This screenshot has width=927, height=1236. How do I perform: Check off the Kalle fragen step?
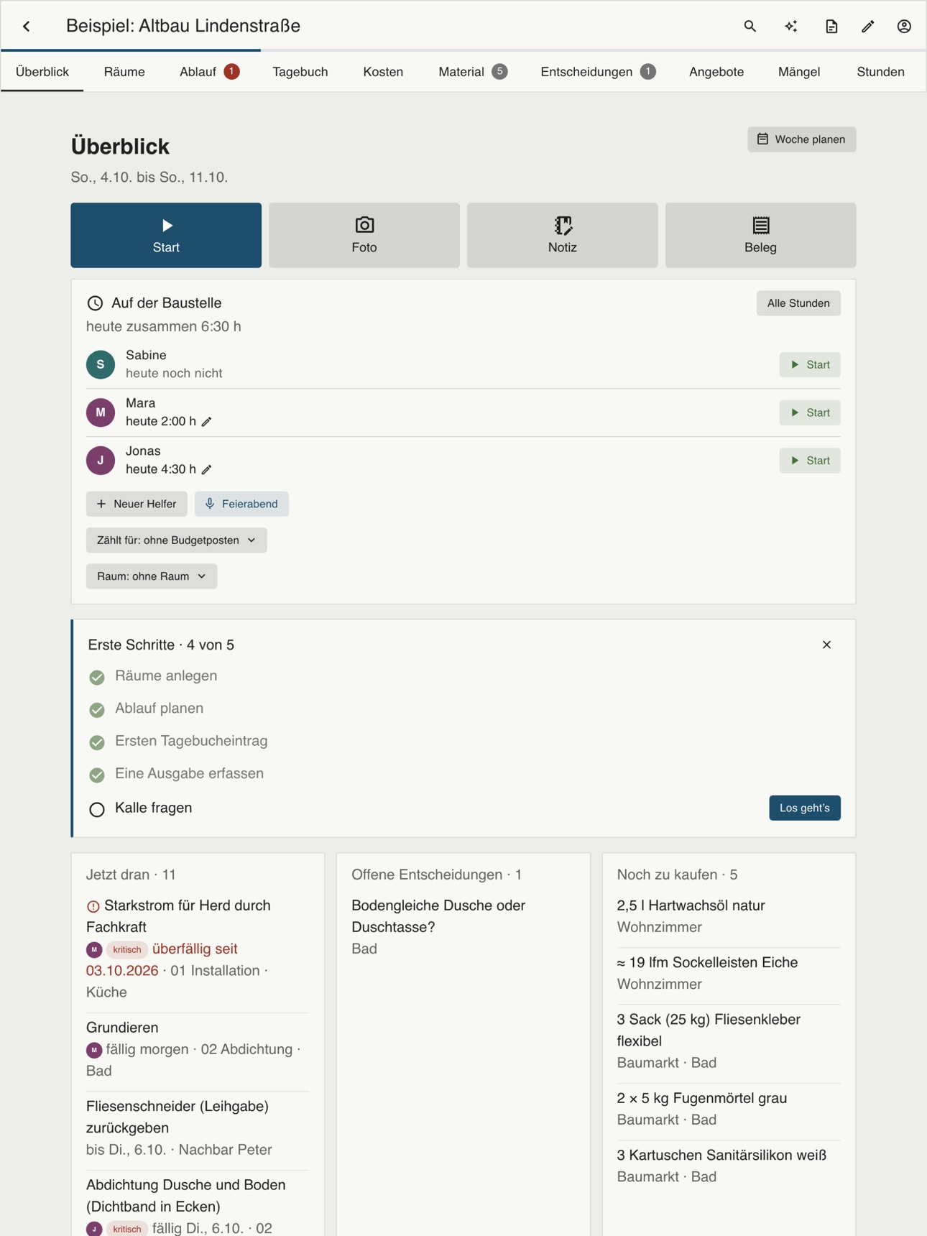(97, 809)
